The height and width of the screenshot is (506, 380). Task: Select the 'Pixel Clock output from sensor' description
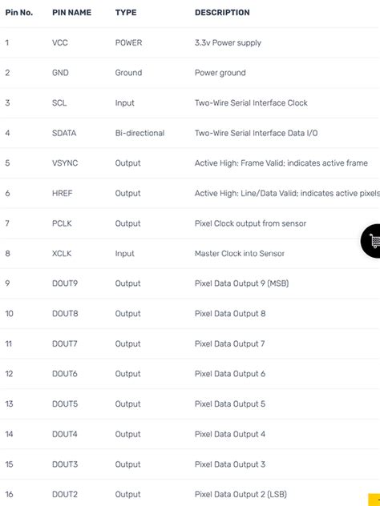250,223
